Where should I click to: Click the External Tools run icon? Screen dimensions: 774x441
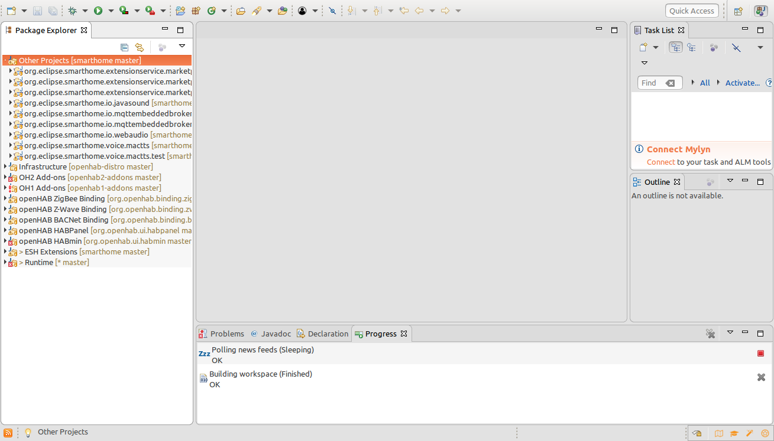[x=150, y=11]
